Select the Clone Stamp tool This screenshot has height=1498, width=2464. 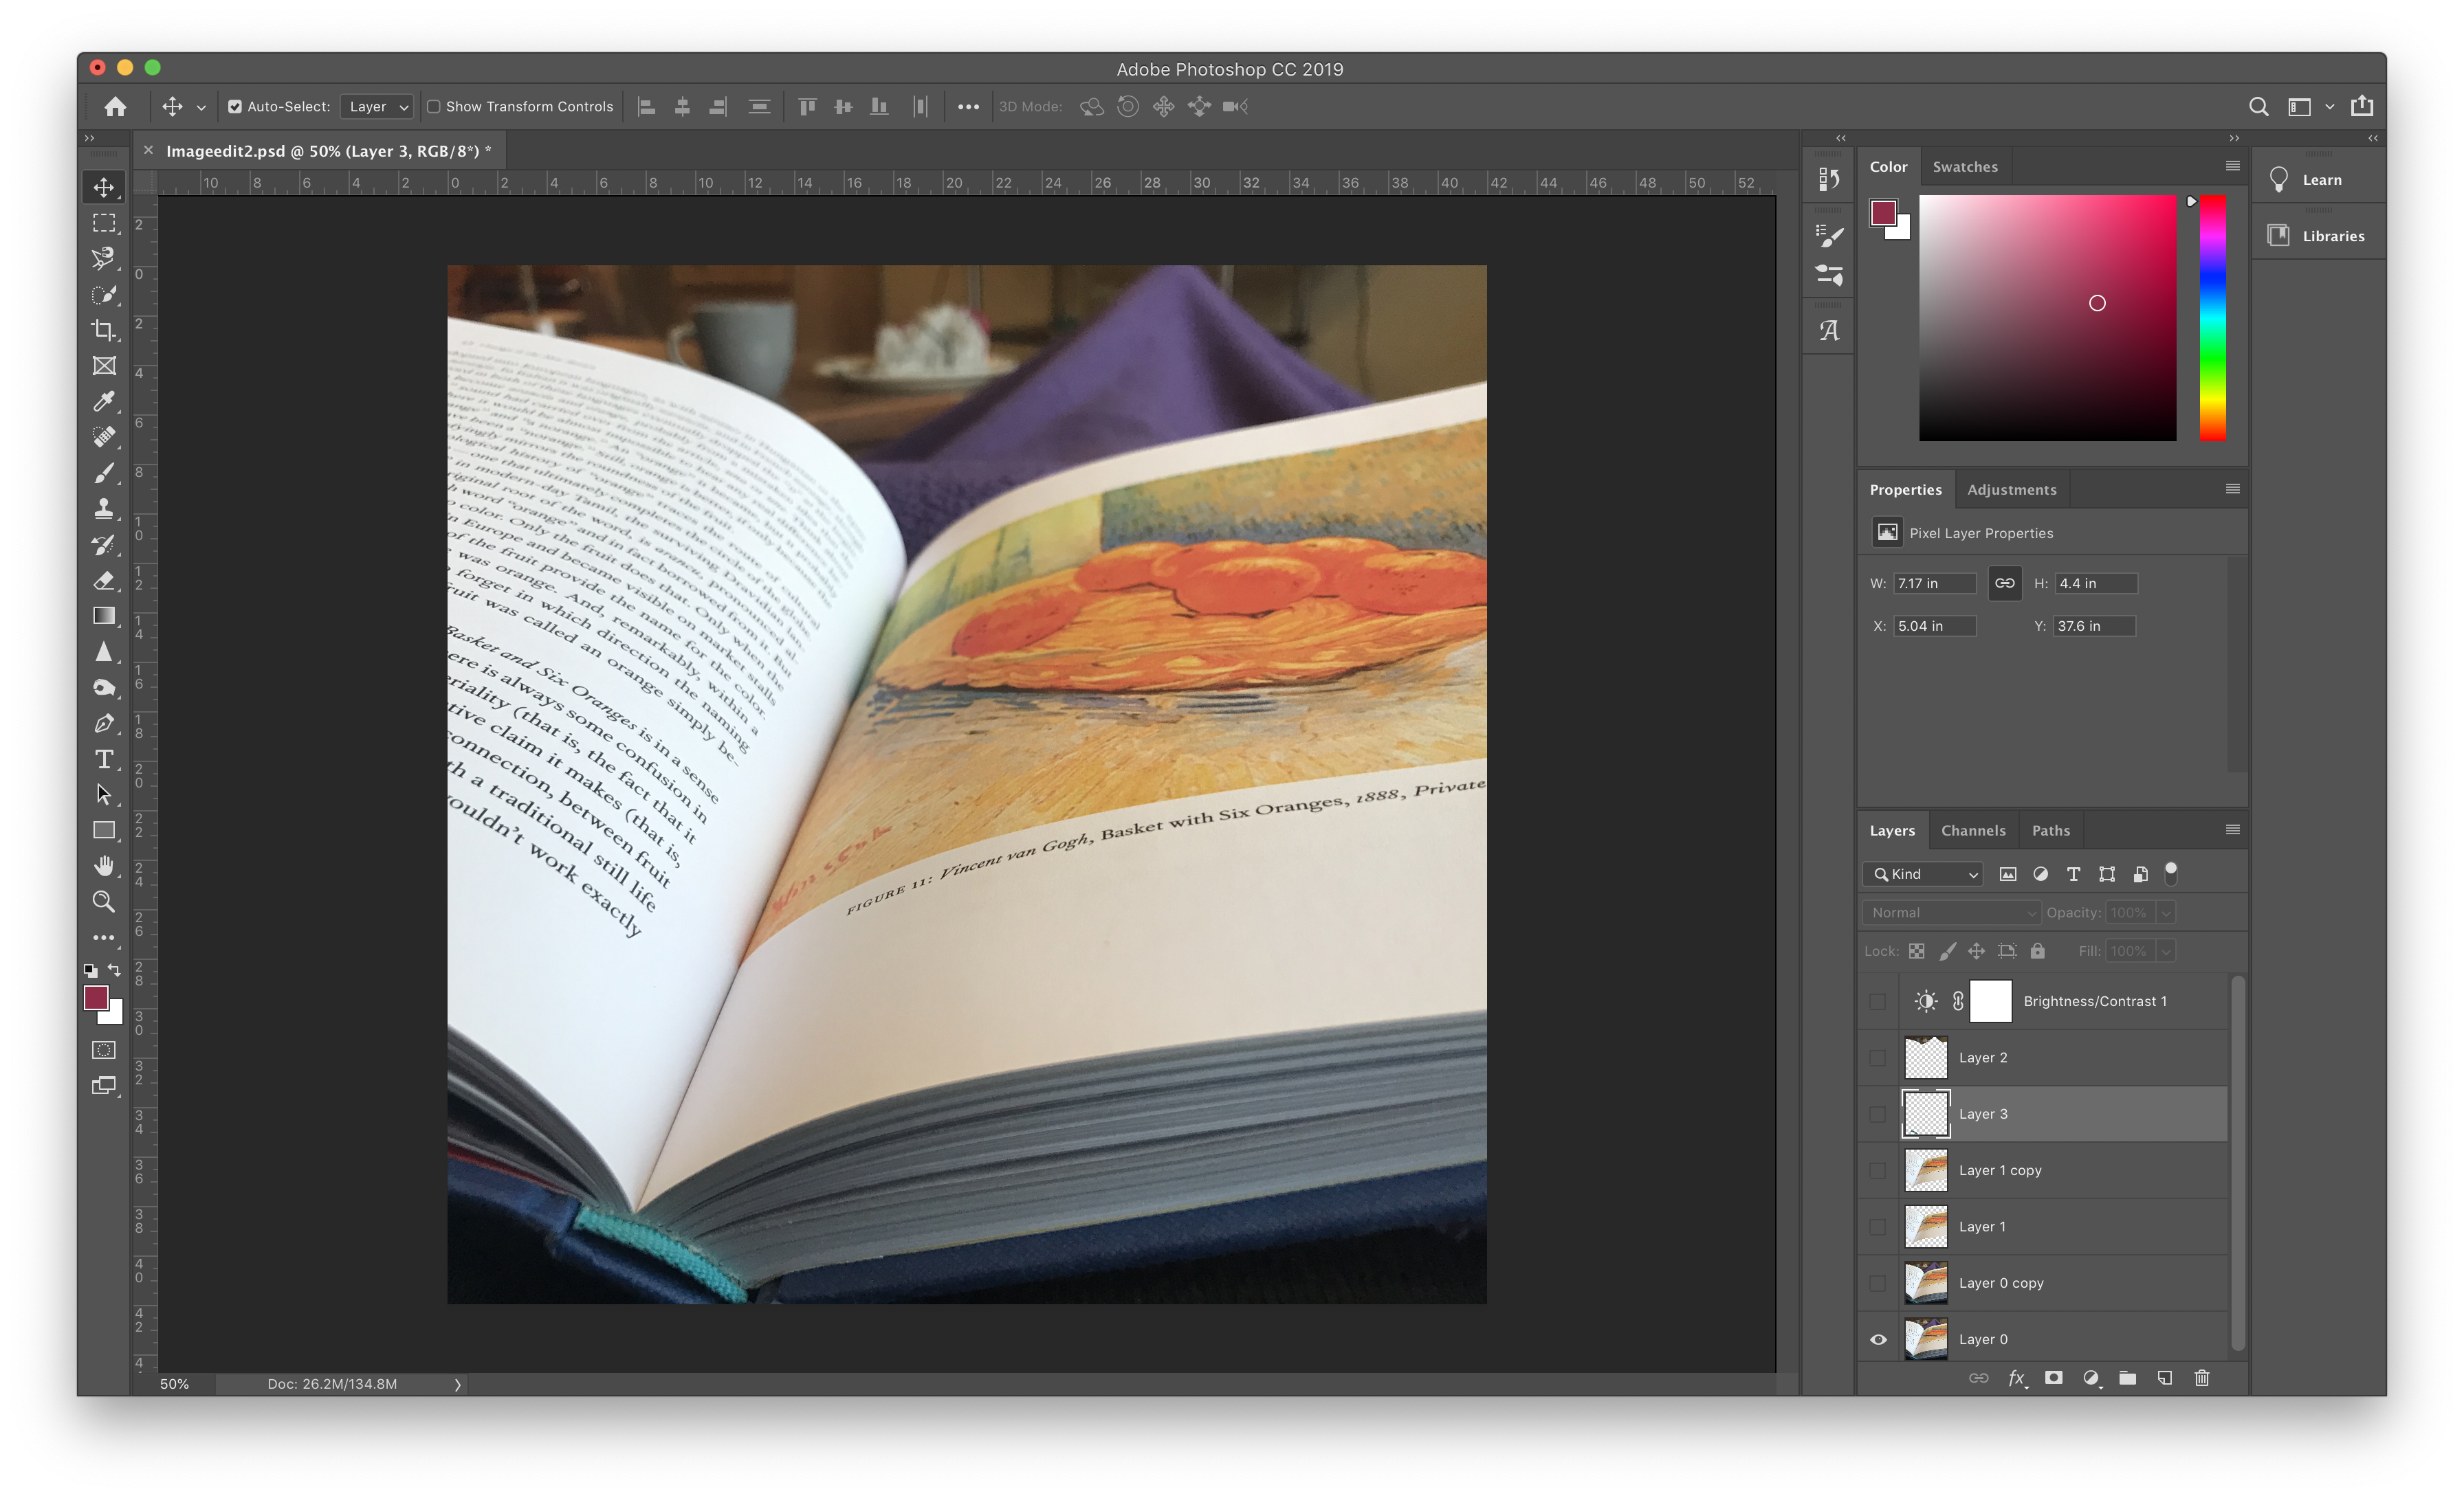coord(104,508)
